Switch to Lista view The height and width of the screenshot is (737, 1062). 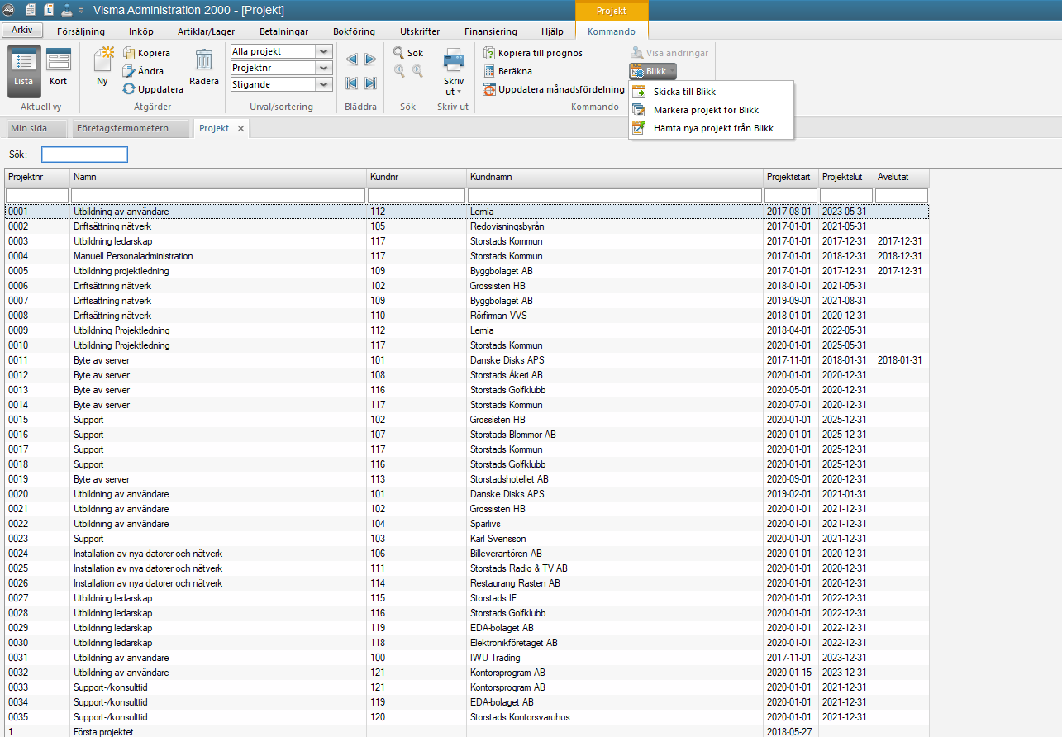(x=24, y=69)
